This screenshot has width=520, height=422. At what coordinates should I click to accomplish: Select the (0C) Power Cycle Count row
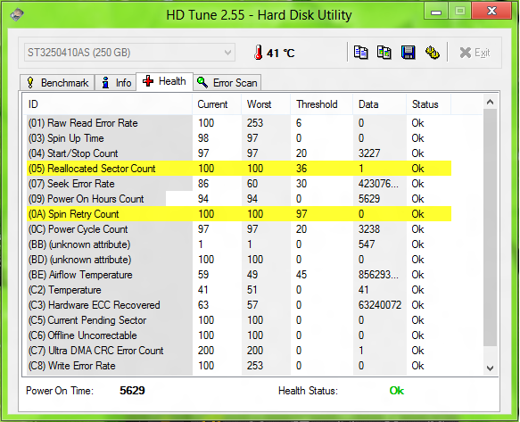click(x=239, y=229)
